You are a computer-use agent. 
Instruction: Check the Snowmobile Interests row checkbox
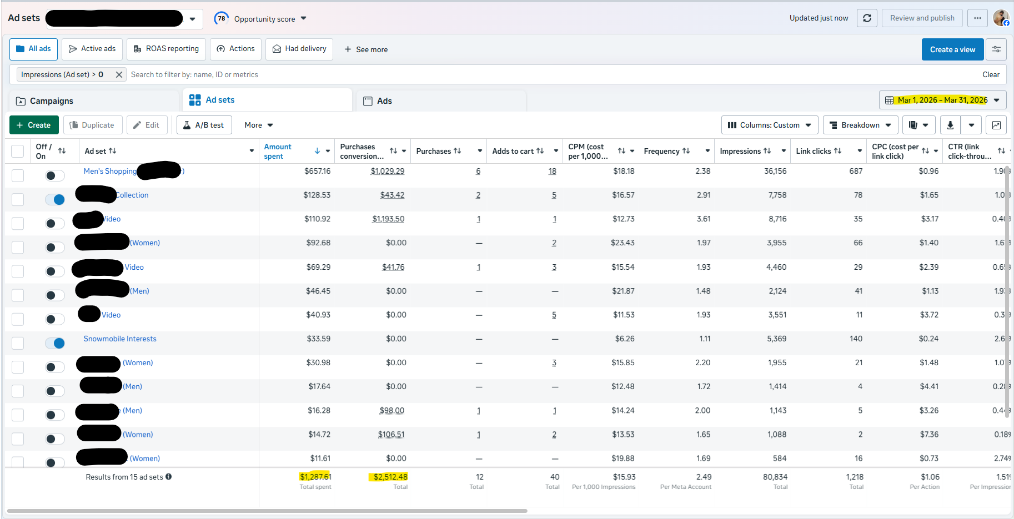click(x=18, y=343)
